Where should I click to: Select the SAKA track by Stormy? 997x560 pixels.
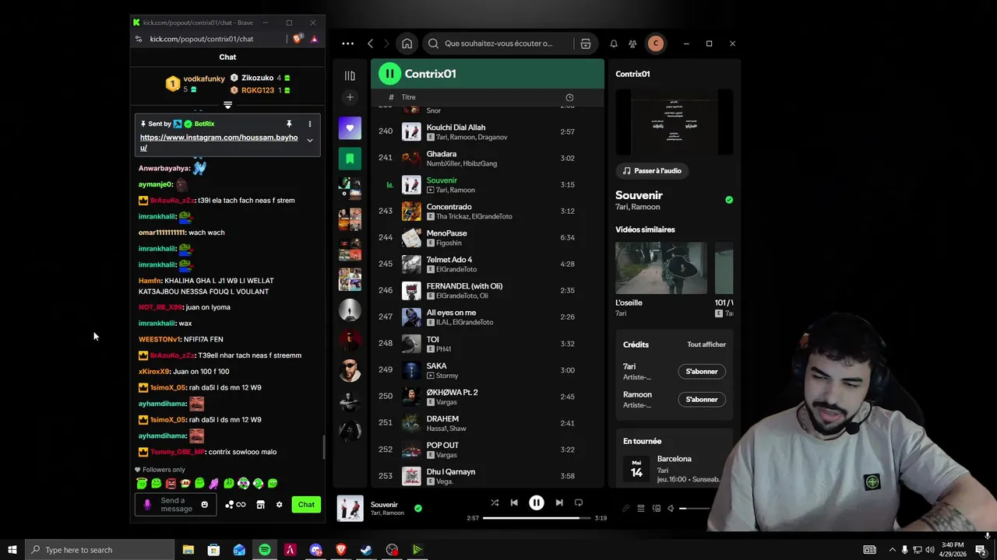487,369
